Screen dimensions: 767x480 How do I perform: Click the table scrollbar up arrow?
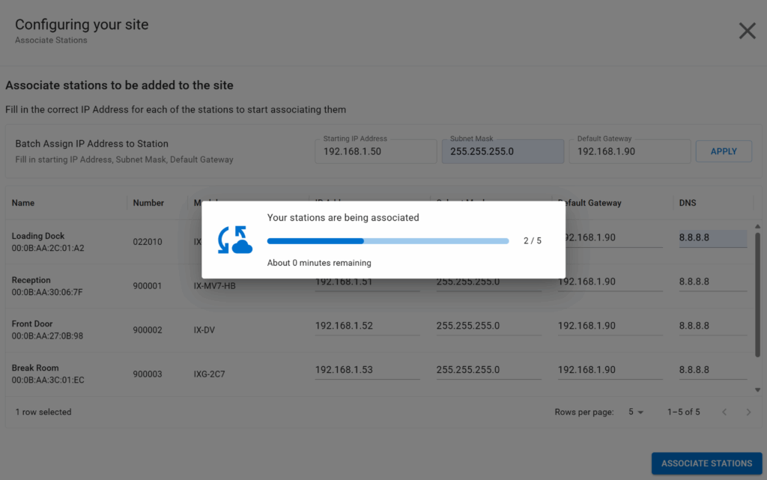[757, 222]
